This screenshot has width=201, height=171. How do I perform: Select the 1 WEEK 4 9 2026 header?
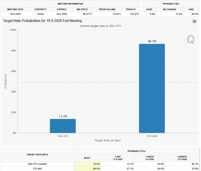point(150,158)
